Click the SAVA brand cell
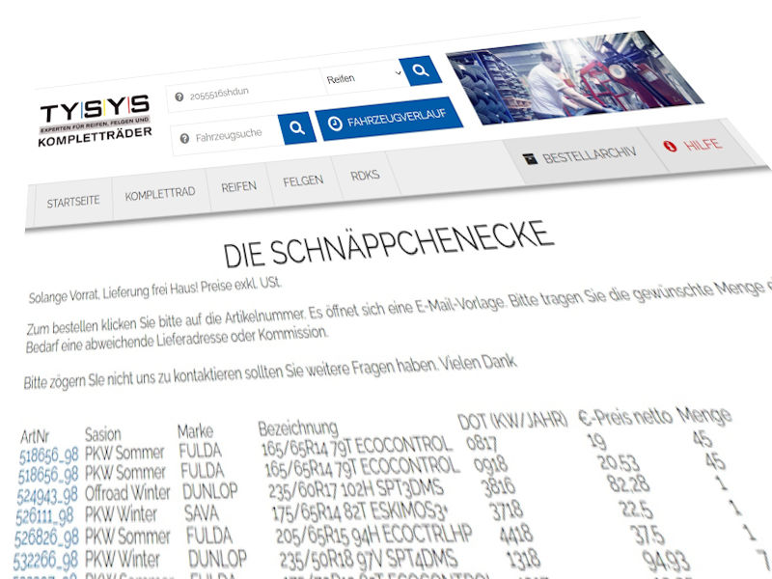This screenshot has width=772, height=579. click(x=202, y=513)
